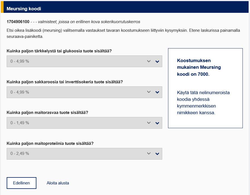Click the Edellinen button
250x195 pixels.
click(21, 183)
